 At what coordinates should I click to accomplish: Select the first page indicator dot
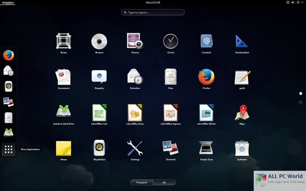coord(301,94)
